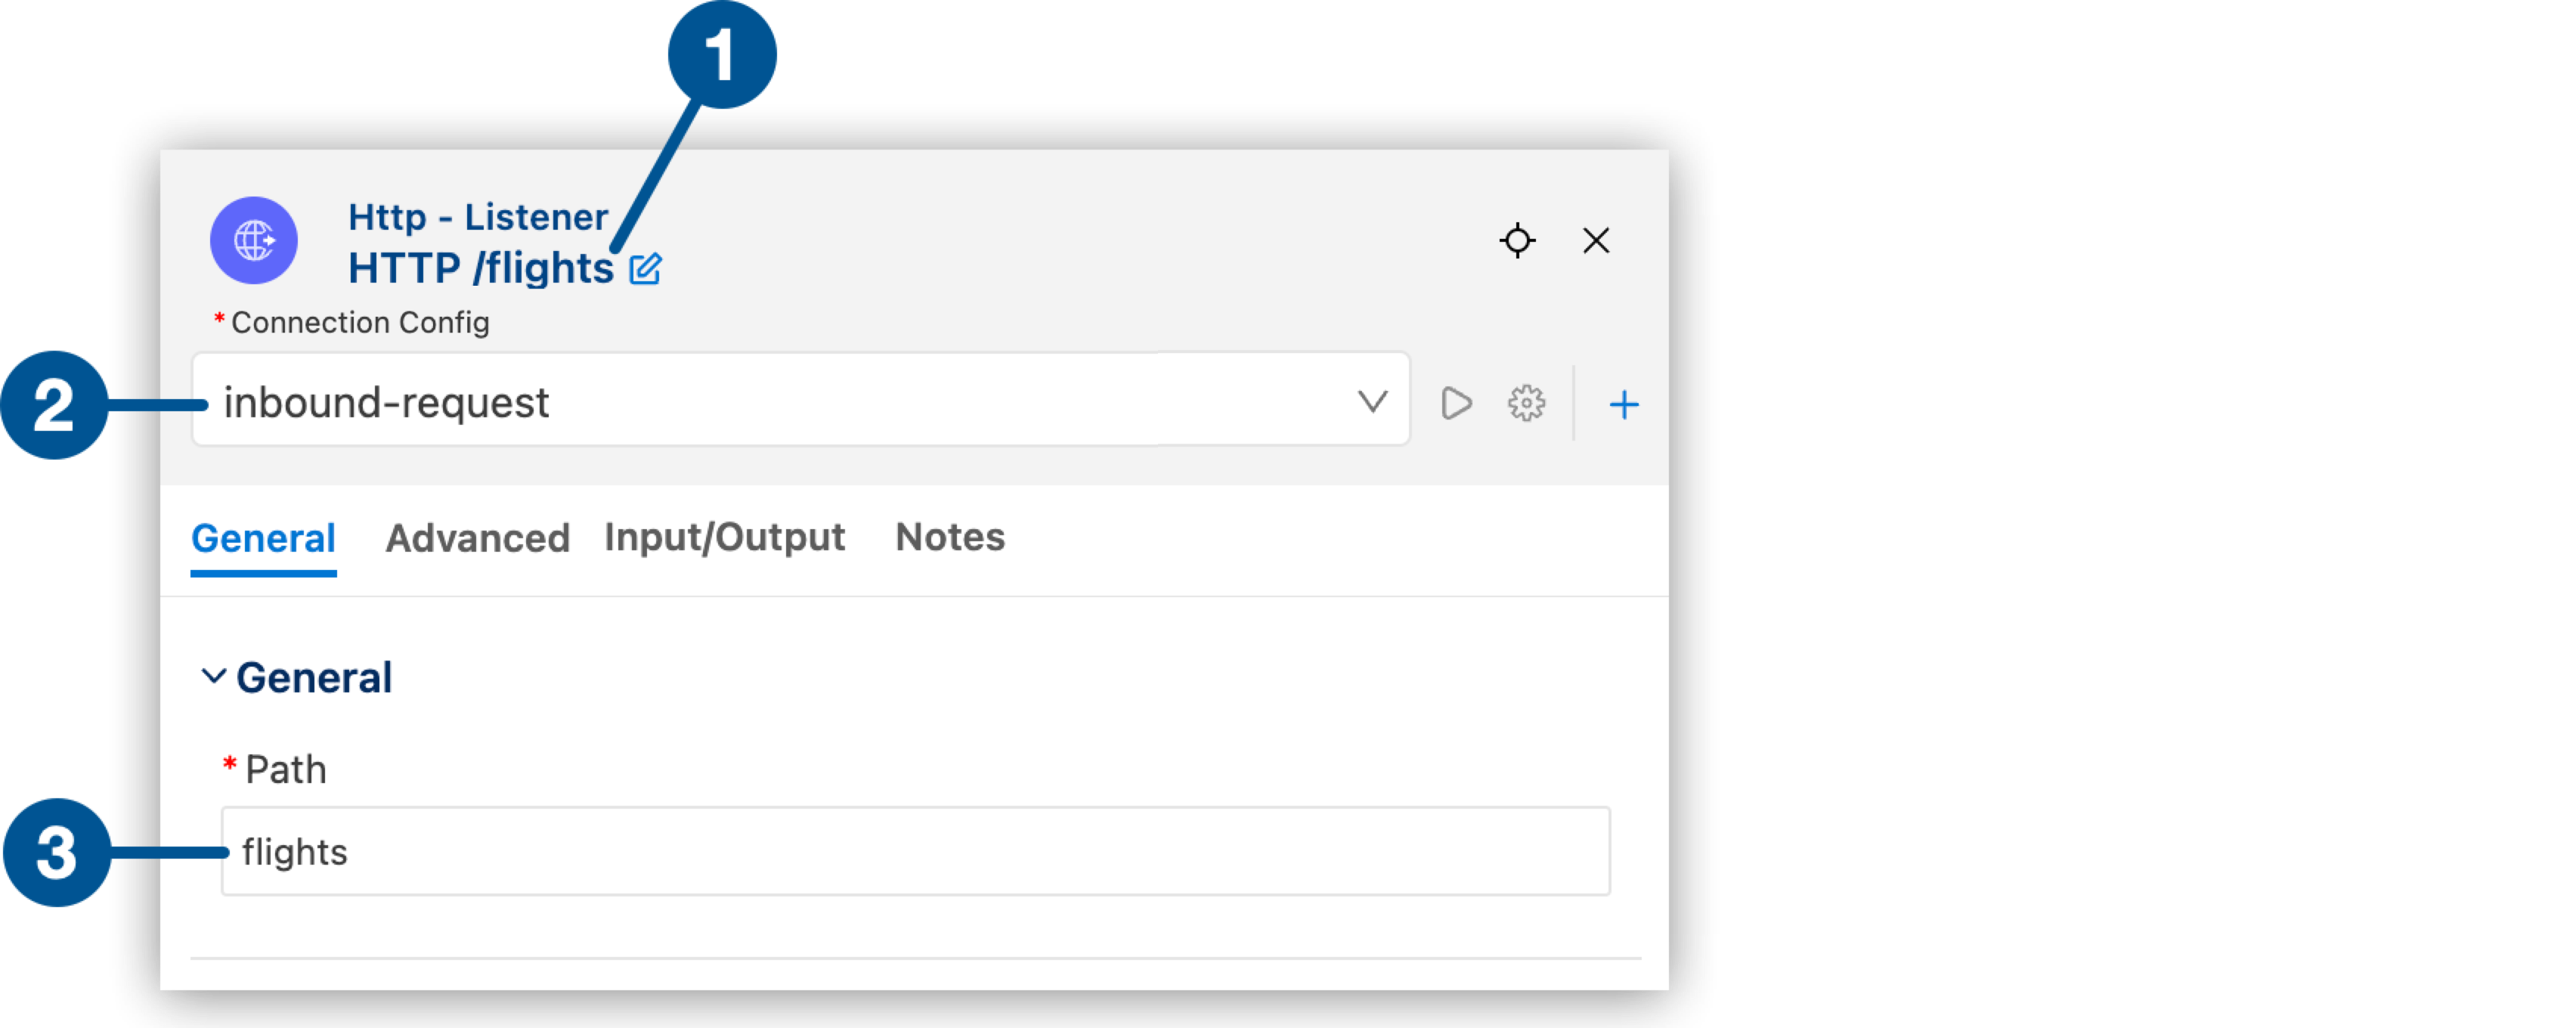Select the HTTP Listener globe icon
This screenshot has height=1028, width=2576.
click(253, 240)
